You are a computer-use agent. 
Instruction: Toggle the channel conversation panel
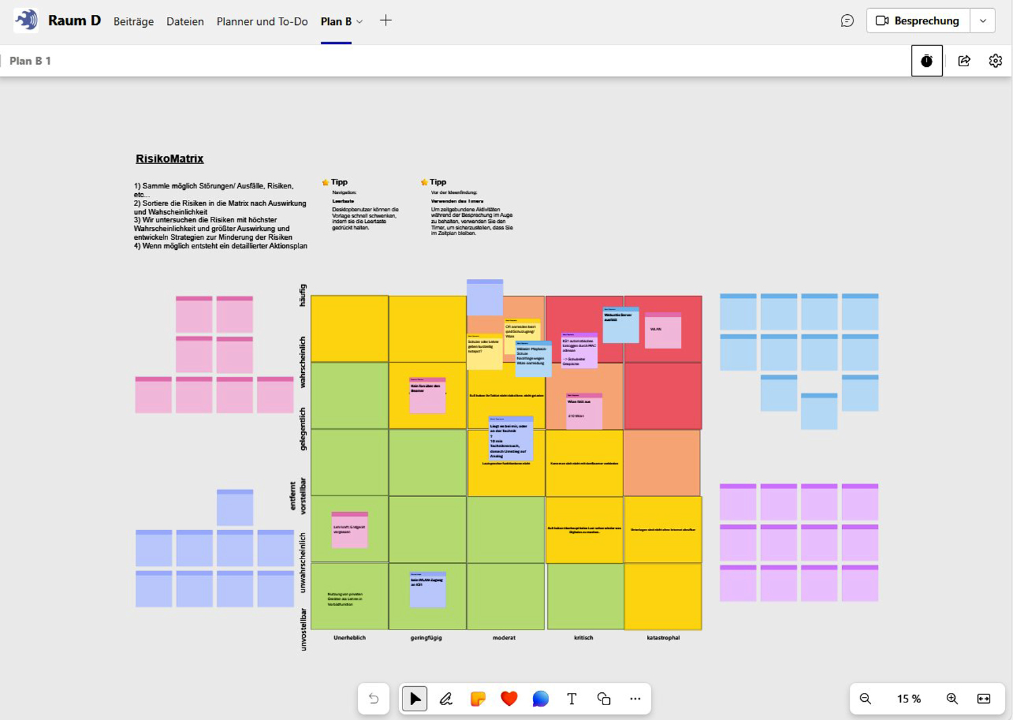coord(847,21)
